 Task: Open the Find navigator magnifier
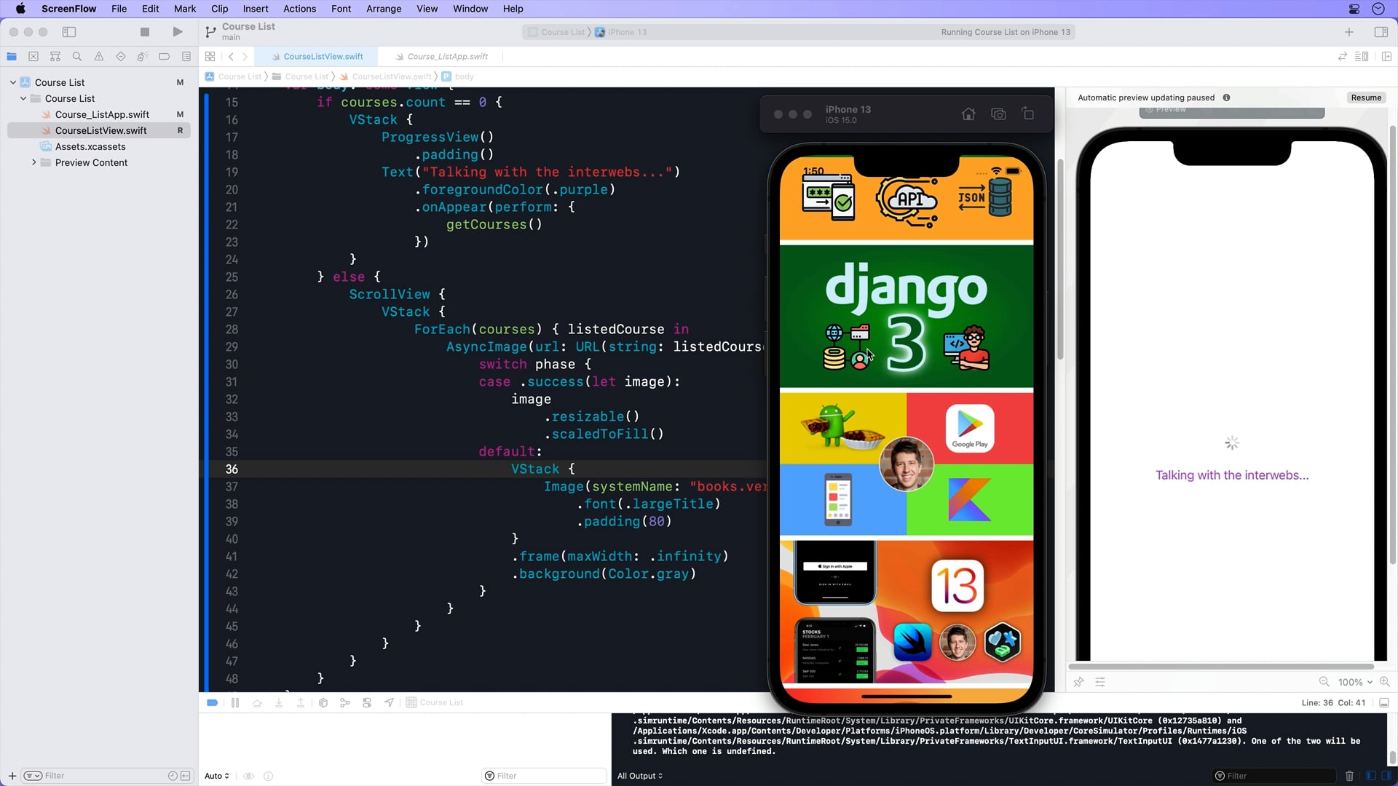(x=77, y=56)
